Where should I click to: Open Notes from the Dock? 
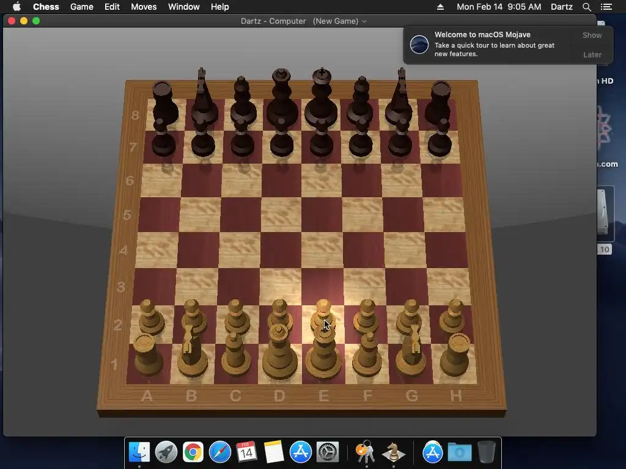point(273,452)
